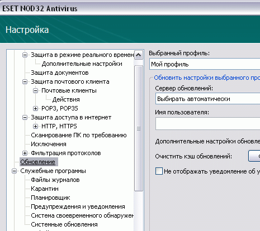The image size is (260, 231).
Task: Collapse the Защита в режиме реального времени node
Action: (x=25, y=55)
